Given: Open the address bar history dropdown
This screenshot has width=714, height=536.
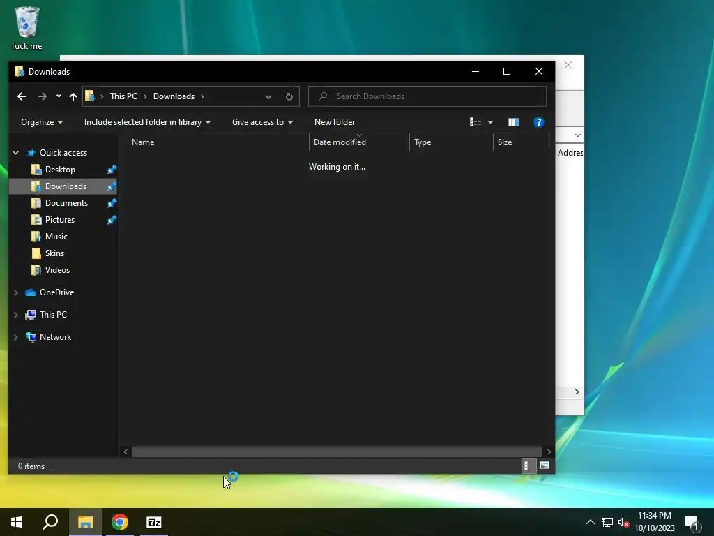Looking at the screenshot, I should pos(268,96).
